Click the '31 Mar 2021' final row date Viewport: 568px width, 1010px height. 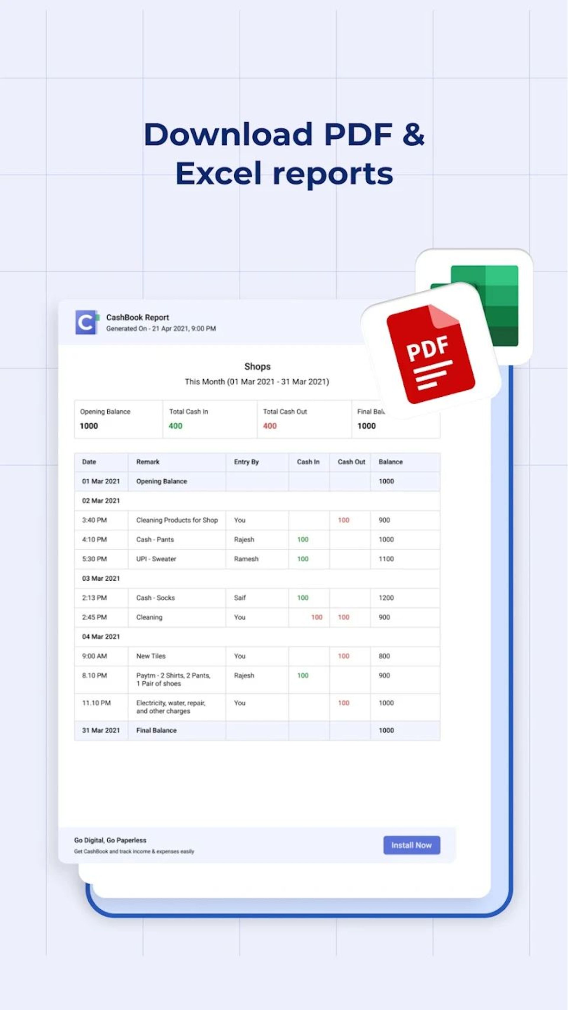(101, 730)
